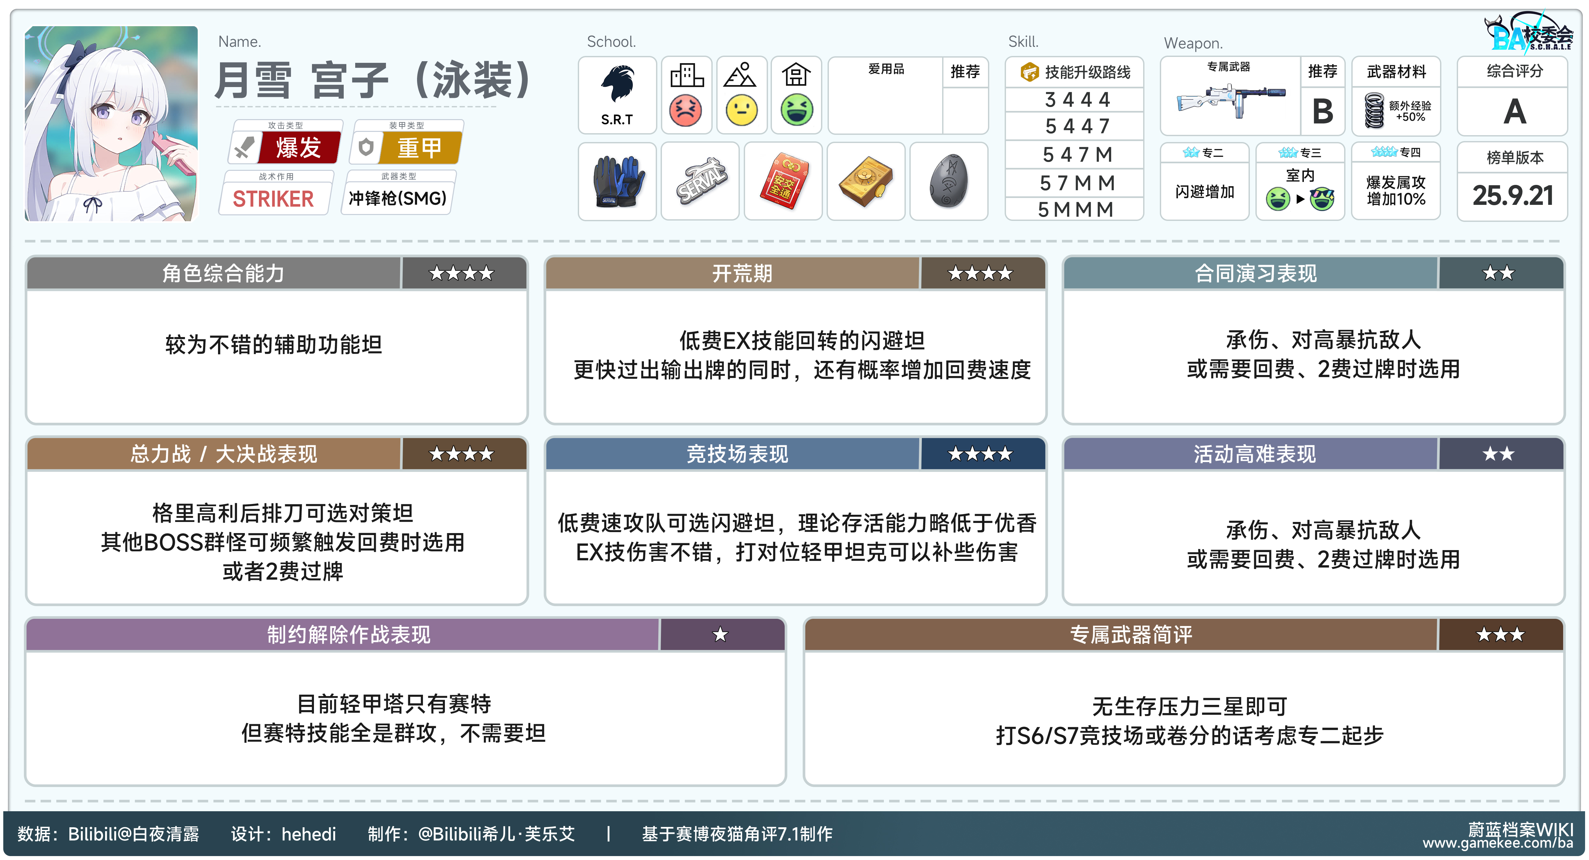Click the outdoor mountain terrain icon
The height and width of the screenshot is (860, 1589).
point(740,75)
